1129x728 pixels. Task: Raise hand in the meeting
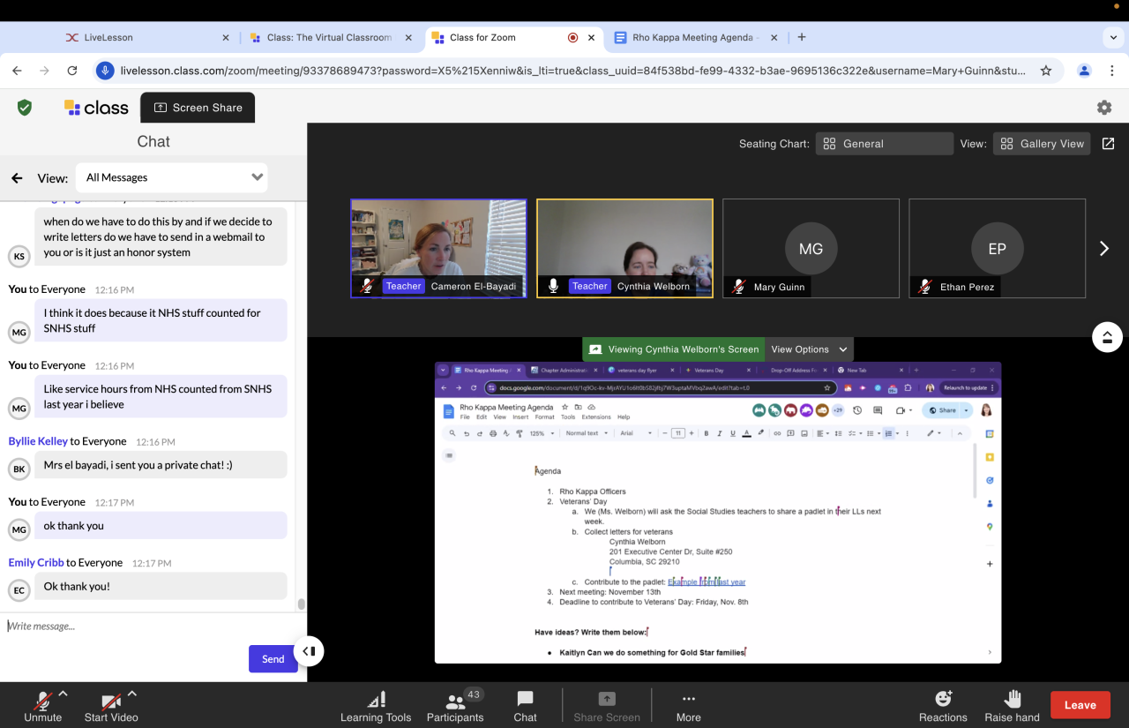click(x=1012, y=706)
